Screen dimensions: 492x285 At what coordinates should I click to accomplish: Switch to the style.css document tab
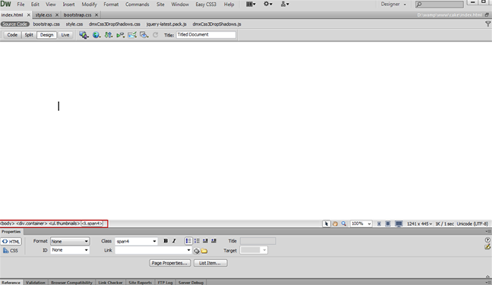pyautogui.click(x=44, y=14)
